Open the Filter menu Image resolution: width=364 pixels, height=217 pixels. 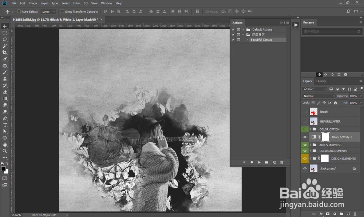point(76,3)
